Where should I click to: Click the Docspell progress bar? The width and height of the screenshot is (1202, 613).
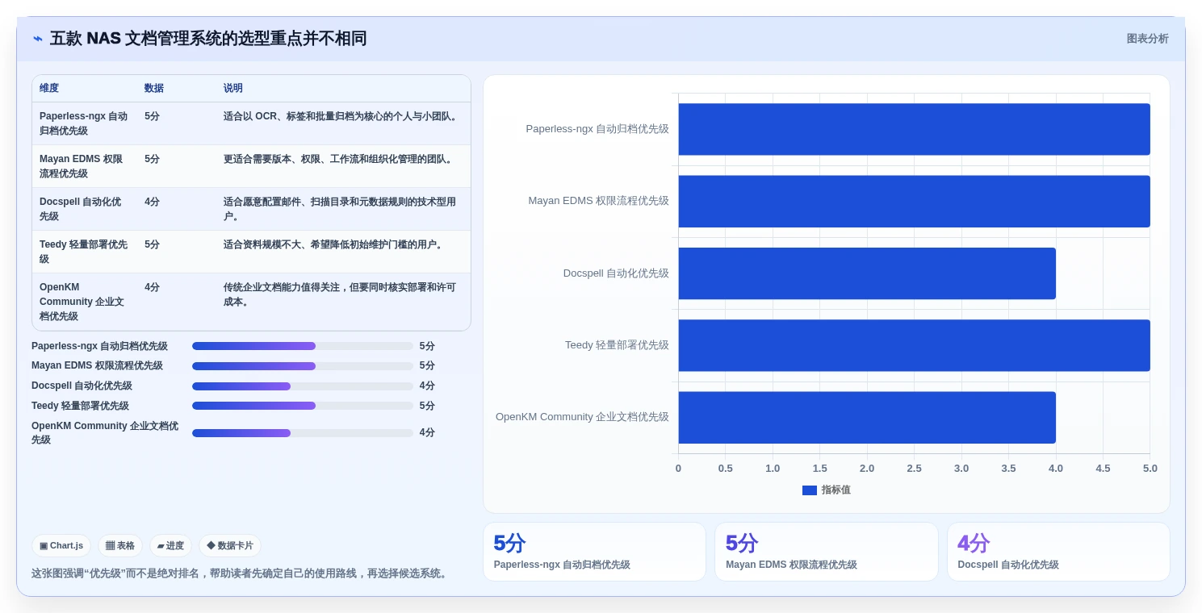click(303, 386)
